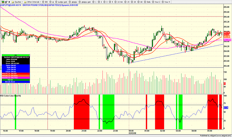Click the Time row in cursor window

pyautogui.click(x=16, y=61)
